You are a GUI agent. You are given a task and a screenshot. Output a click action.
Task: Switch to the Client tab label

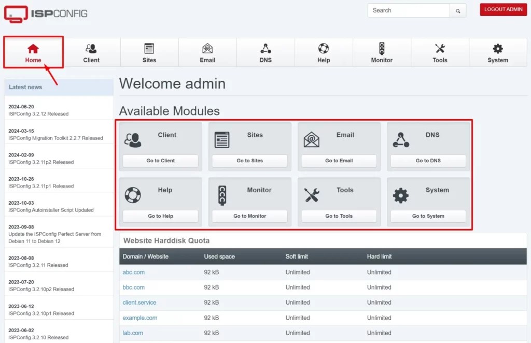click(91, 60)
